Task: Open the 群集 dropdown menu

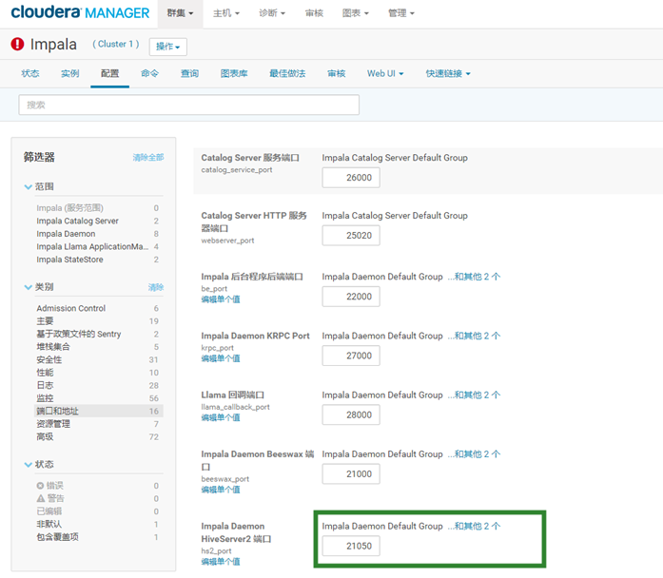Action: pos(180,13)
